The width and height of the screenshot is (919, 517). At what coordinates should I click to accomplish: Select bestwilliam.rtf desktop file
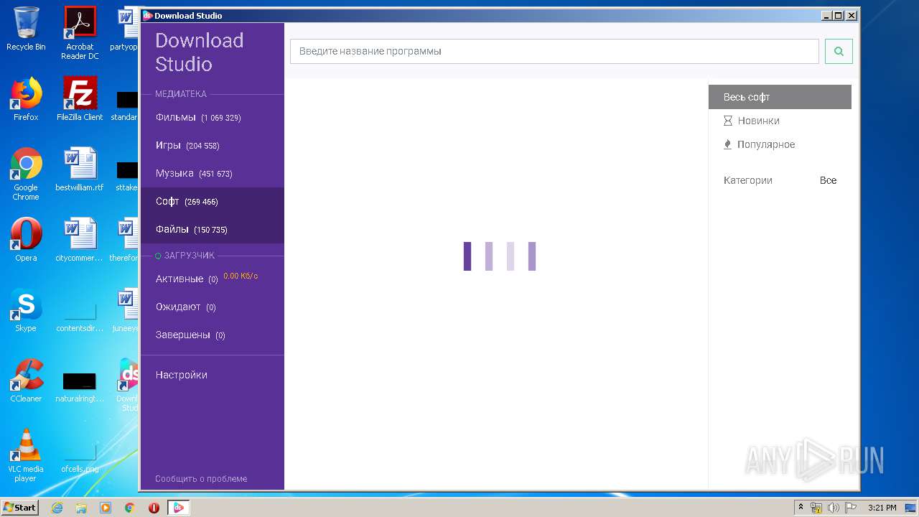(x=80, y=169)
